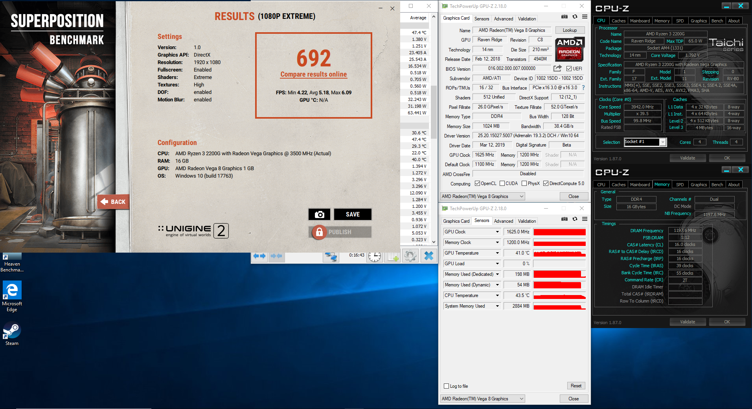
Task: Click the Lookup button in GPU-Z
Action: coord(570,30)
